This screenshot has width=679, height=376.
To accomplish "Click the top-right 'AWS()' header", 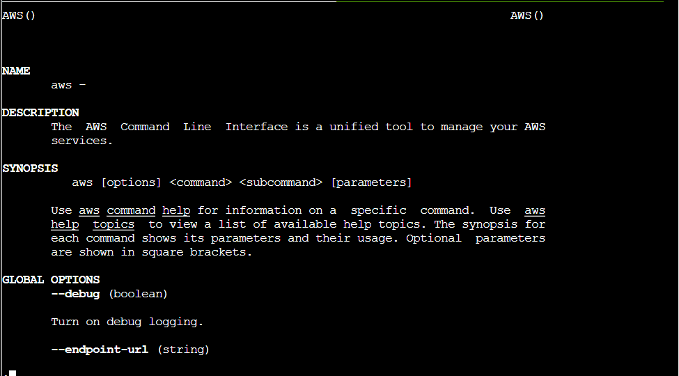I will click(x=527, y=15).
